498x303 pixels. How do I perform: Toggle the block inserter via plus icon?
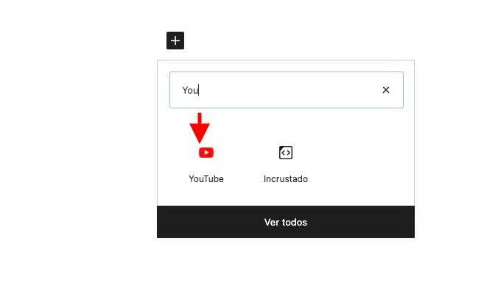click(x=175, y=41)
